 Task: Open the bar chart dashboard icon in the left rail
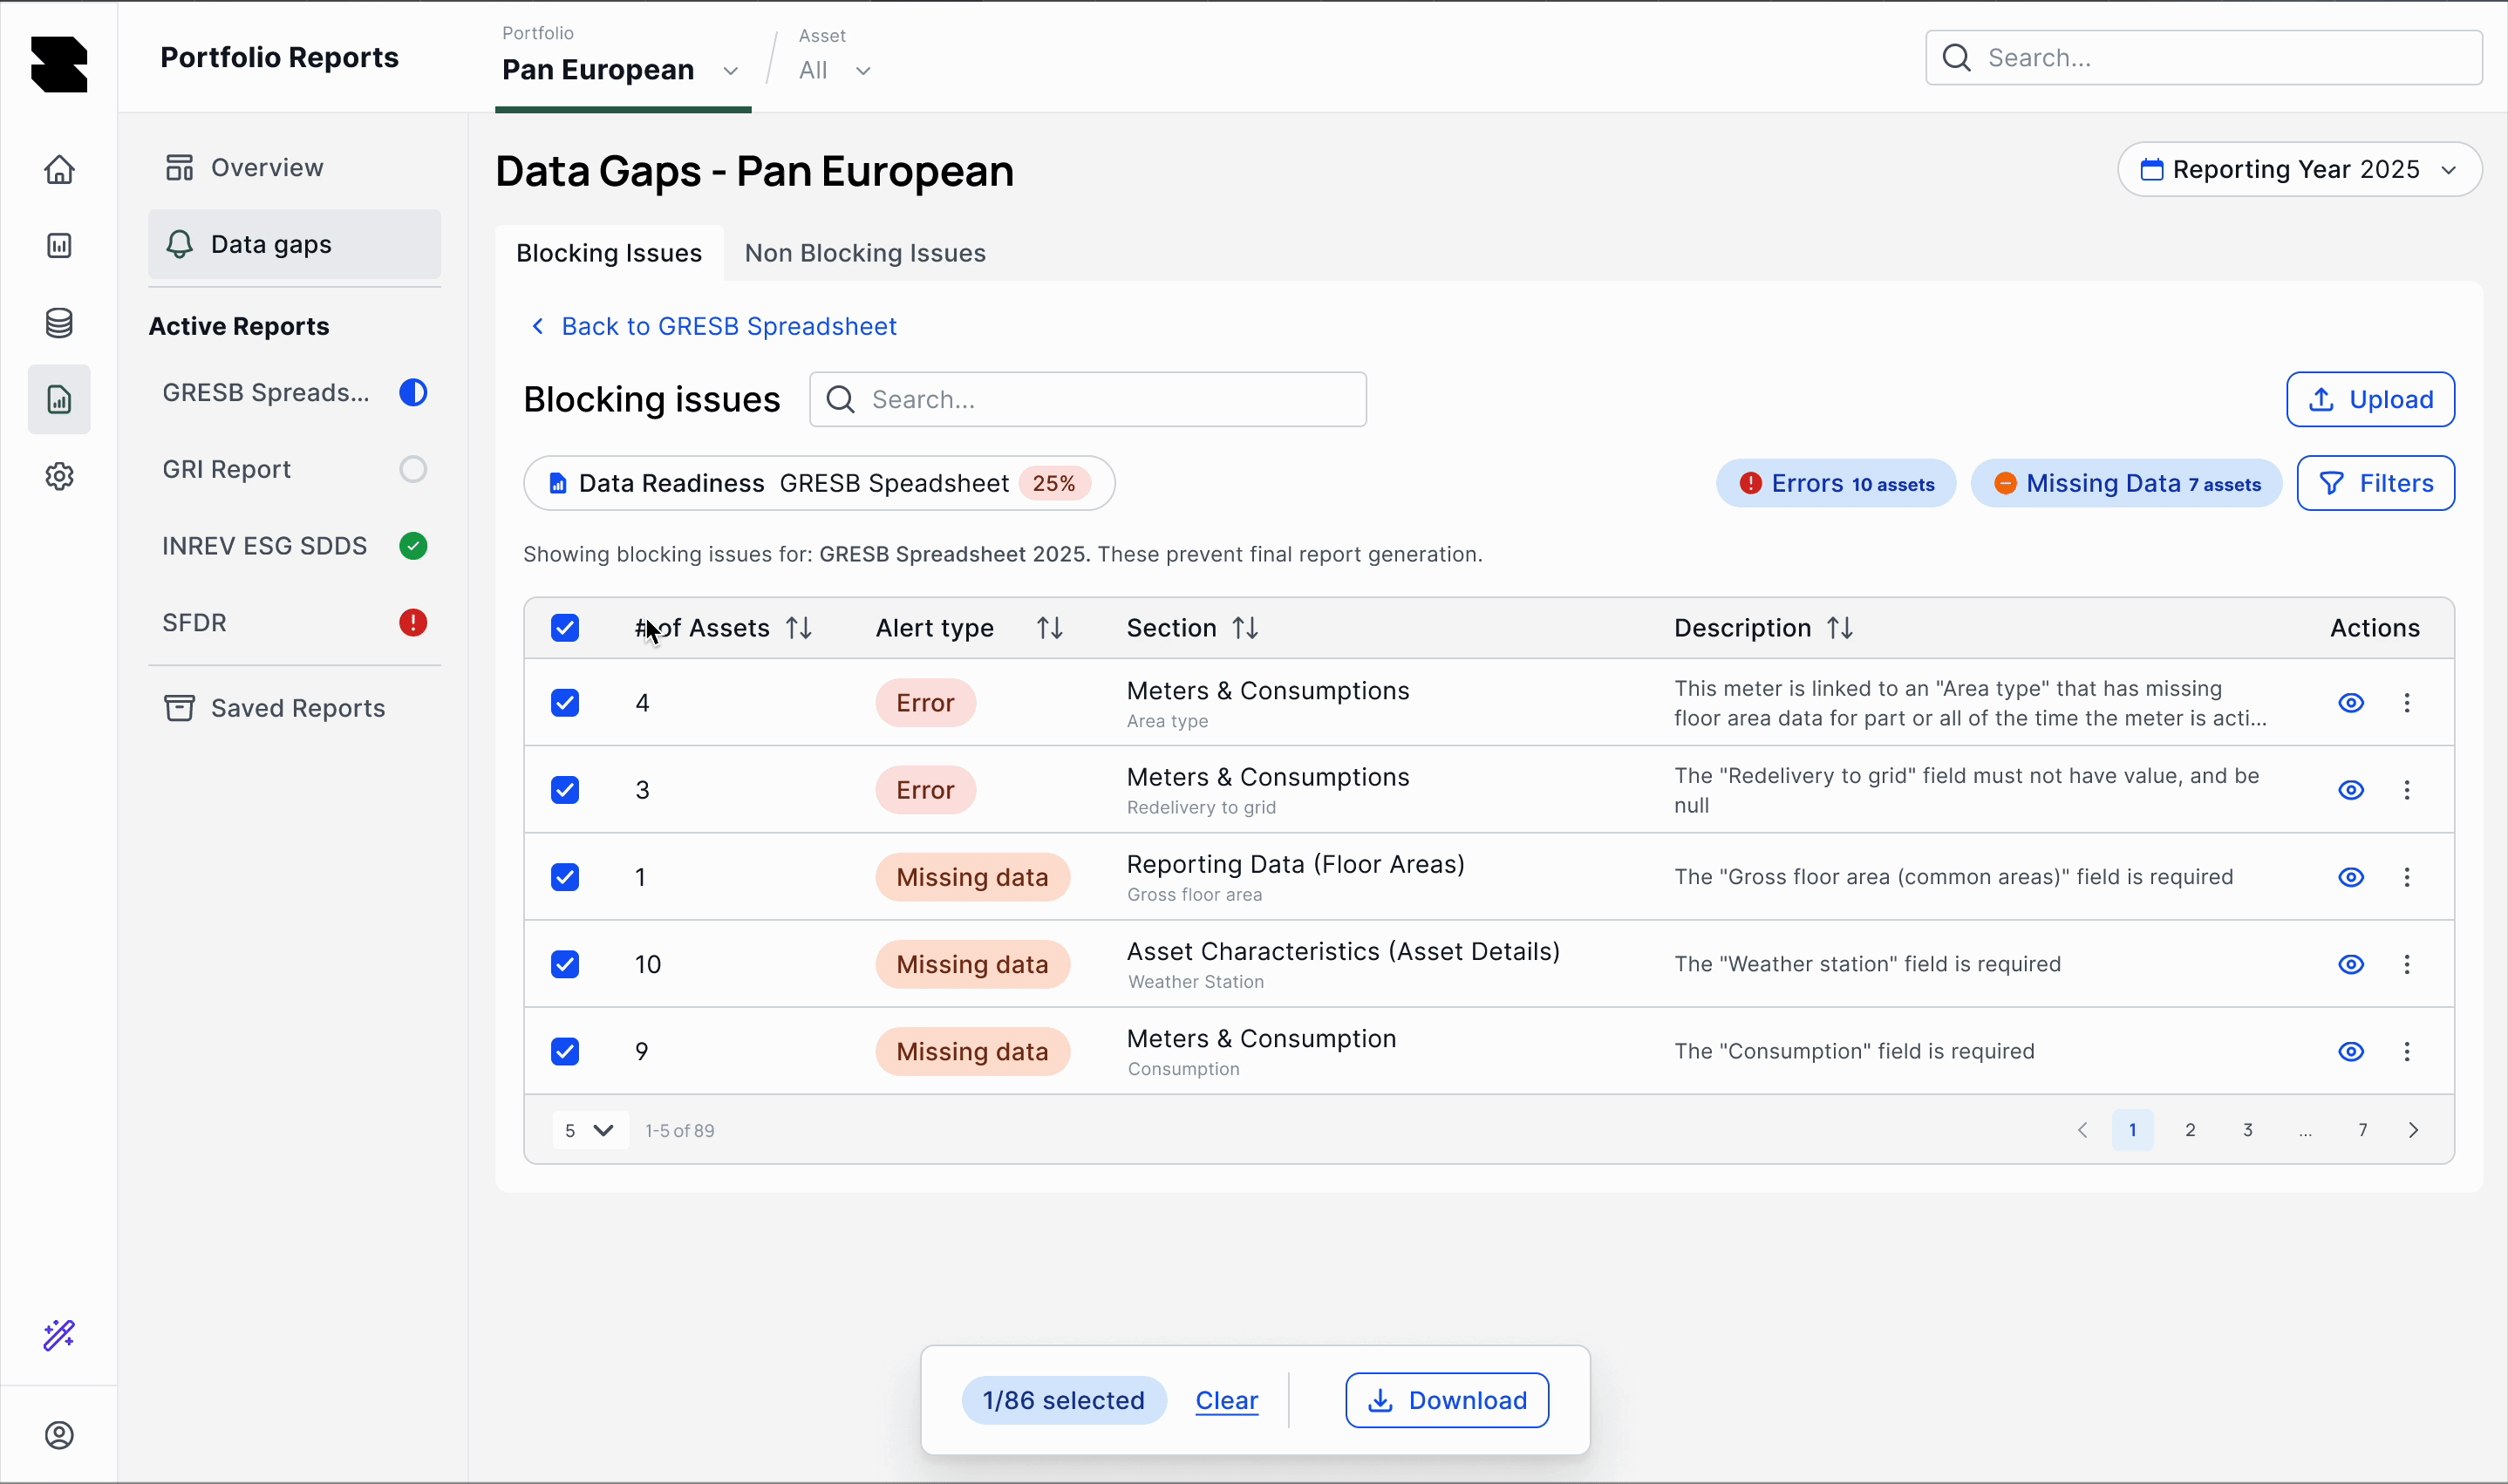59,246
